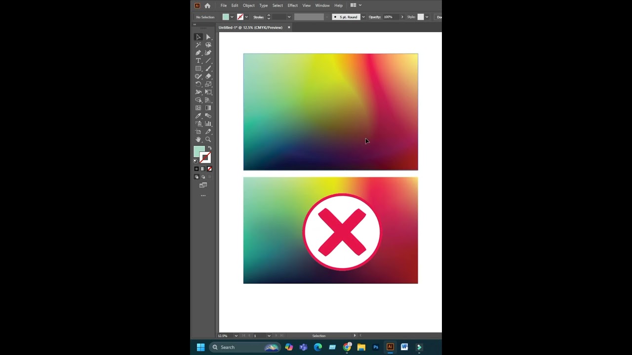Open the graphic Style dropdown
This screenshot has height=355, width=632.
point(427,17)
